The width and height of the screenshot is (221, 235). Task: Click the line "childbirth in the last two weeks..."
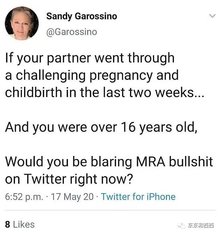click(x=105, y=92)
